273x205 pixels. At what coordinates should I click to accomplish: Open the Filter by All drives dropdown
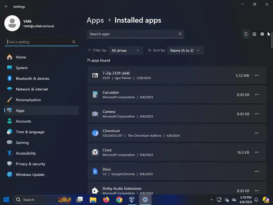click(126, 50)
